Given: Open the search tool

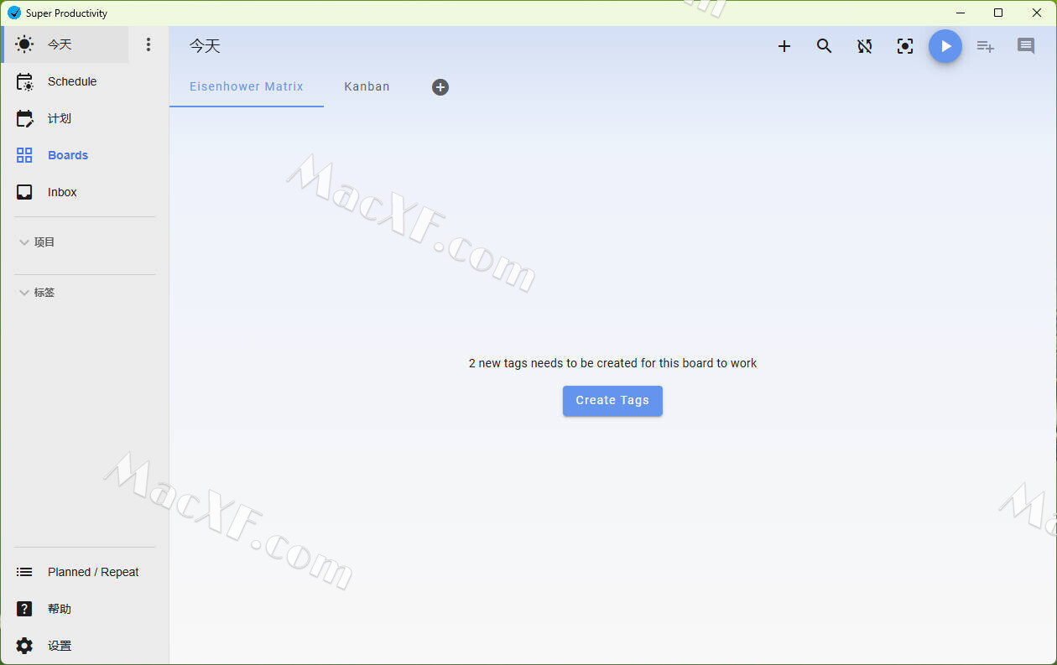Looking at the screenshot, I should [x=825, y=46].
